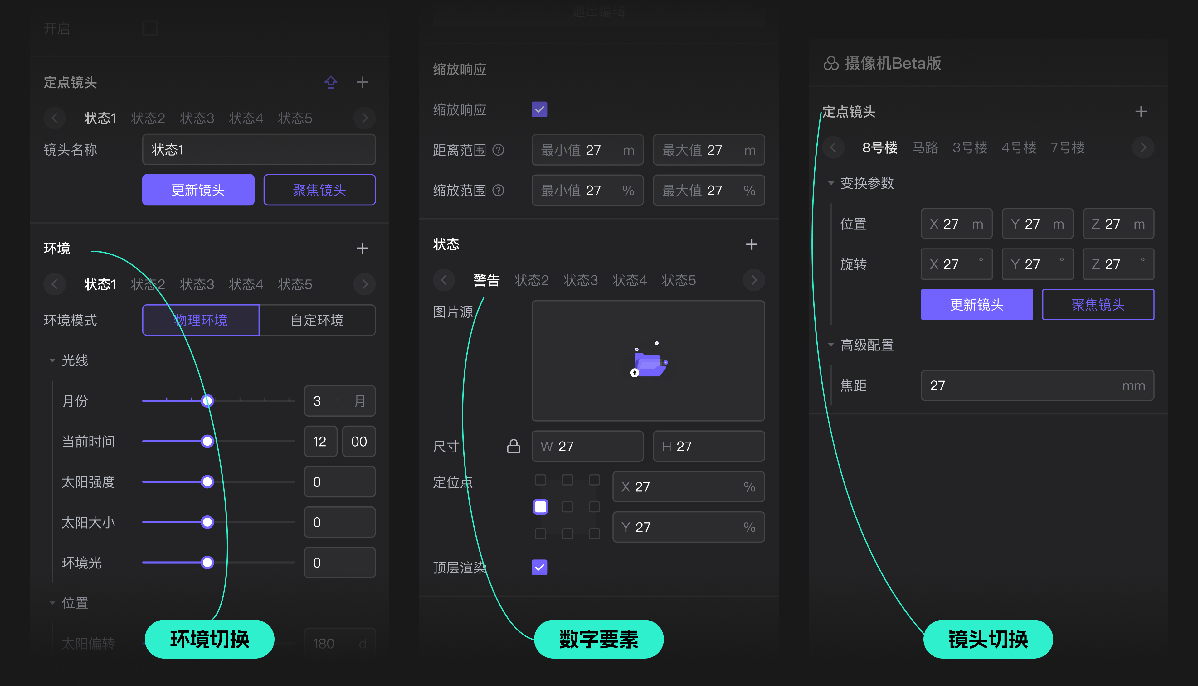
Task: Click the lock icon beside 尺寸 fields
Action: (x=514, y=446)
